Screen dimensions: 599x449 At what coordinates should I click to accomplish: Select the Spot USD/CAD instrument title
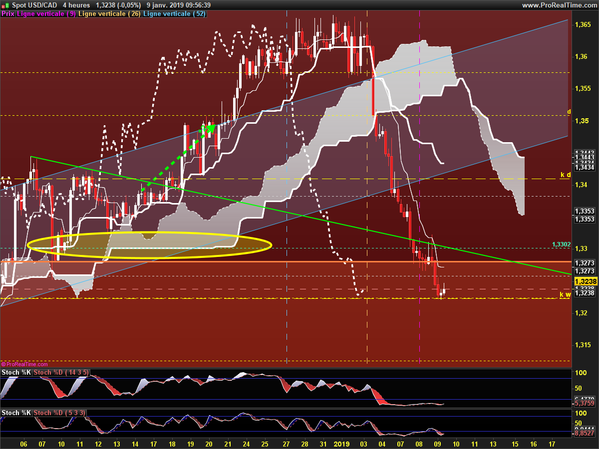coord(34,5)
